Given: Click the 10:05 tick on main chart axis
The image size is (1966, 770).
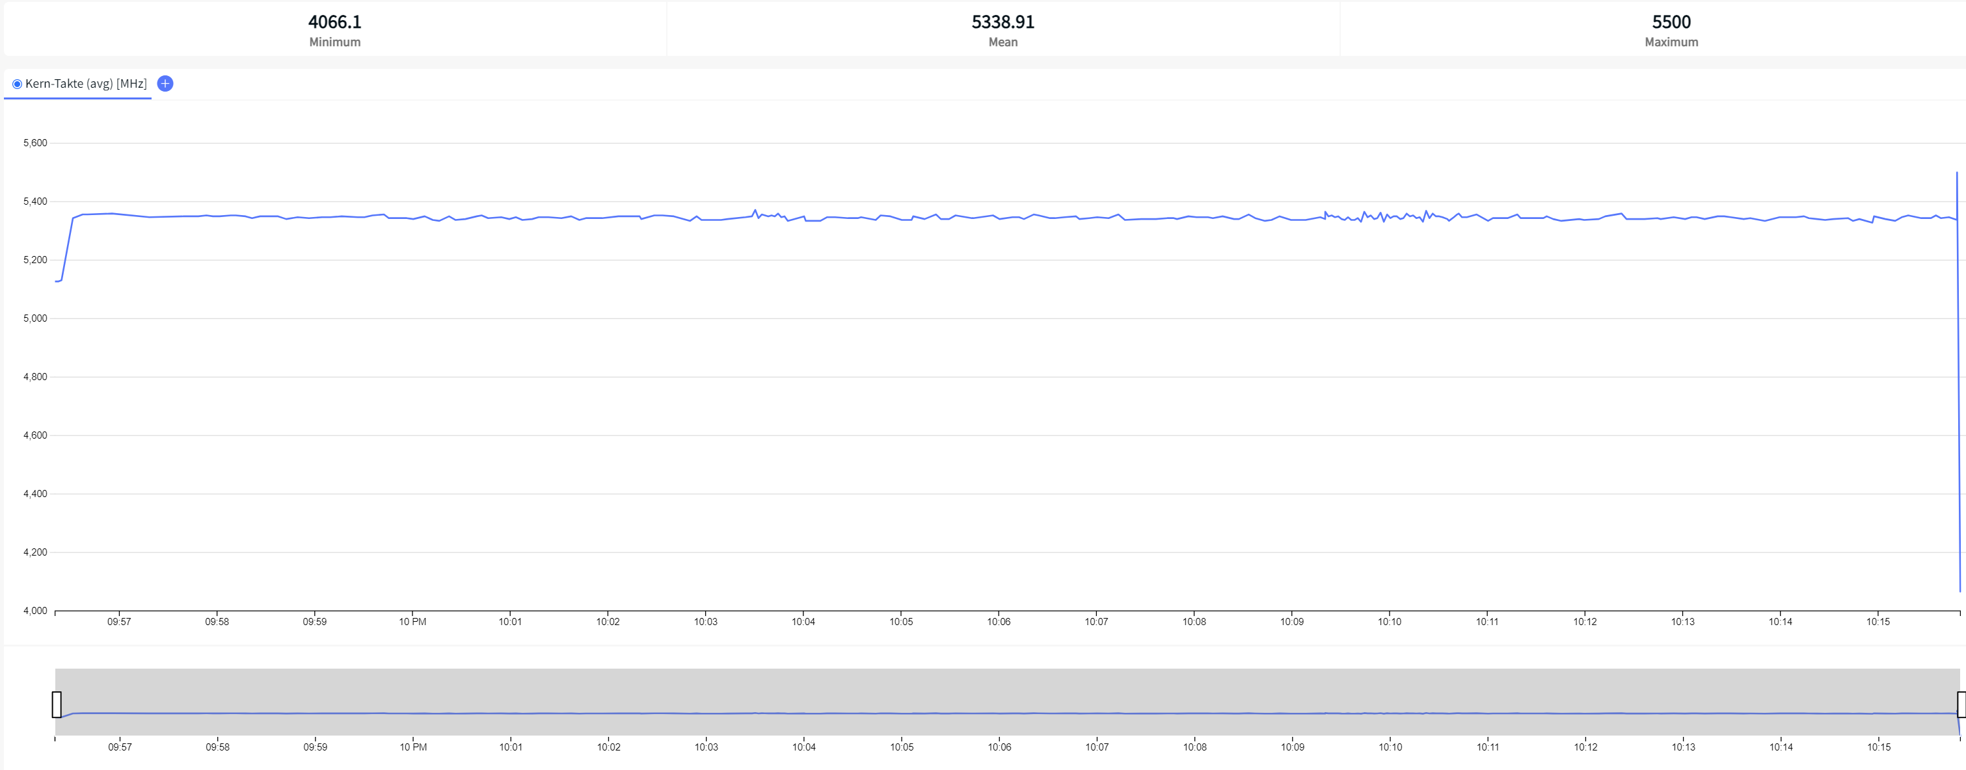Looking at the screenshot, I should coord(900,621).
